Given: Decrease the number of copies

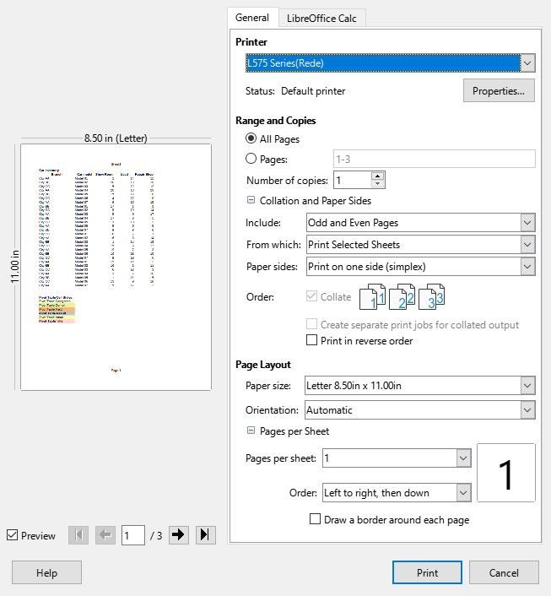Looking at the screenshot, I should 377,184.
